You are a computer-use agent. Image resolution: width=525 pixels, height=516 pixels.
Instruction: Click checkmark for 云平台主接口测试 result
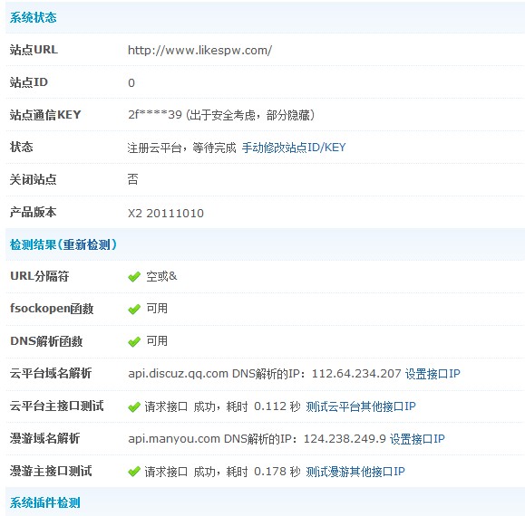click(134, 406)
